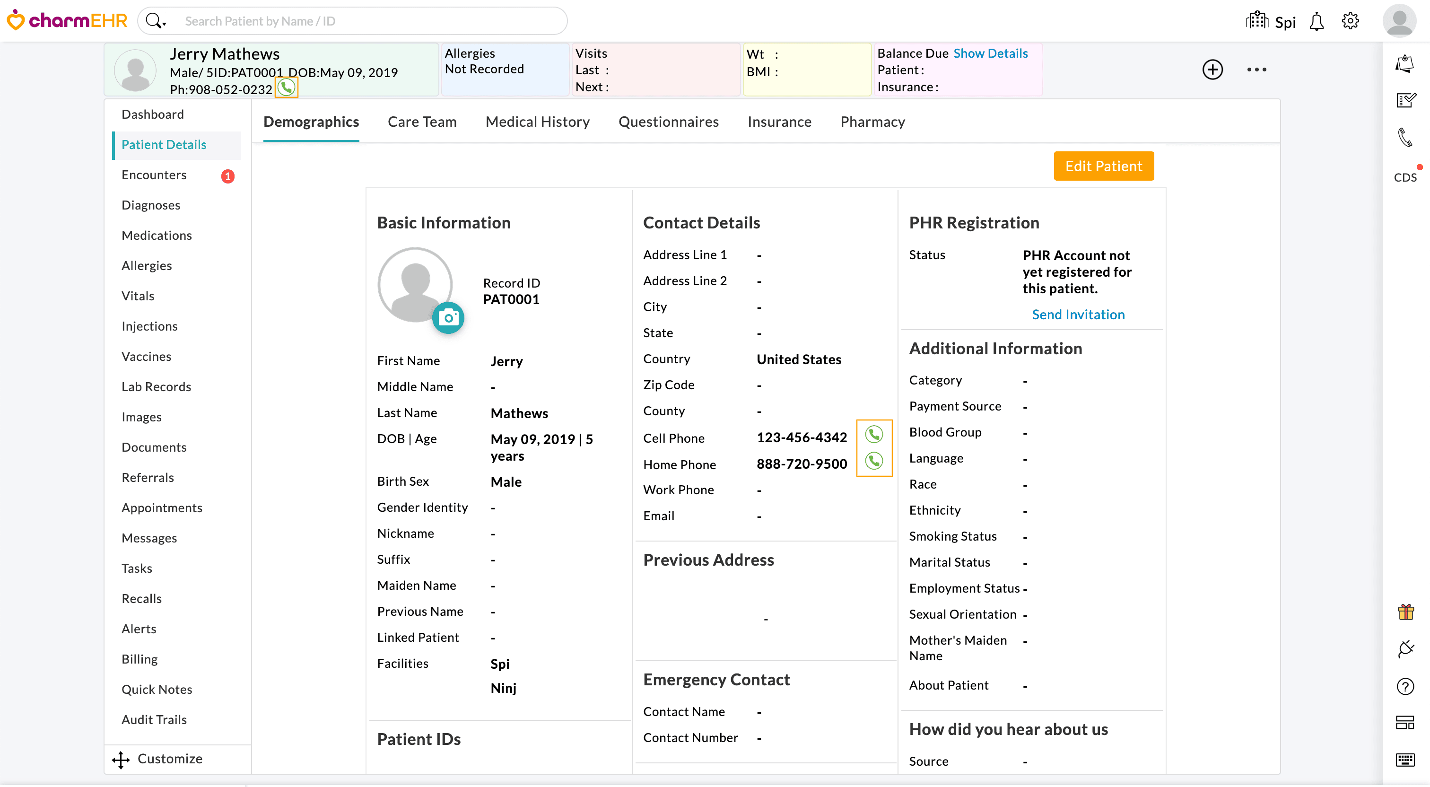
Task: Click camera icon to add patient photo
Action: tap(448, 318)
